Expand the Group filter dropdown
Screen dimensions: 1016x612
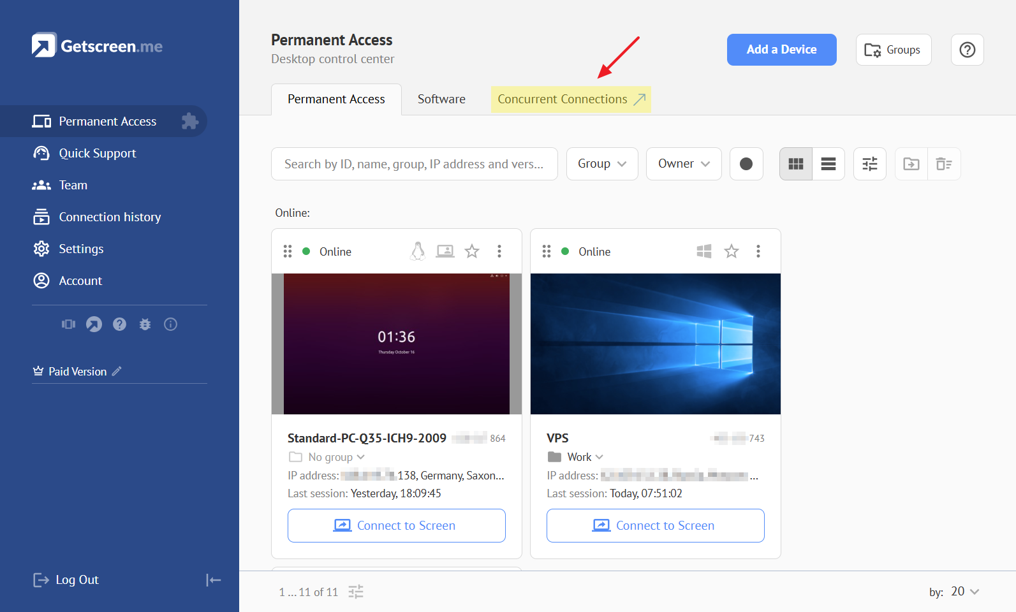tap(601, 164)
